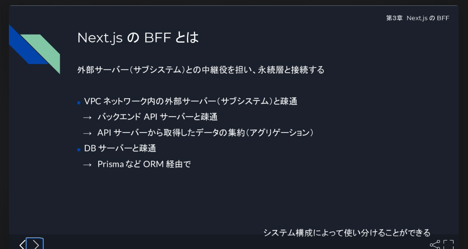This screenshot has width=468, height=249.
Task: Click the caption システム構成によって使い分ける
Action: coord(347,233)
